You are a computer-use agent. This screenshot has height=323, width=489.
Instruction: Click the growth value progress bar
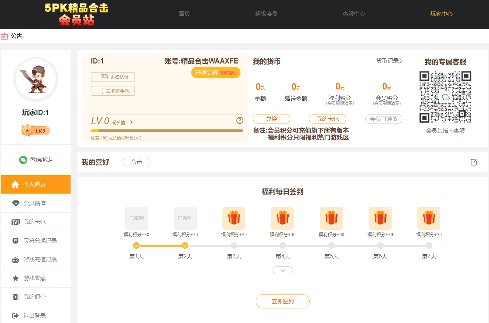click(167, 131)
